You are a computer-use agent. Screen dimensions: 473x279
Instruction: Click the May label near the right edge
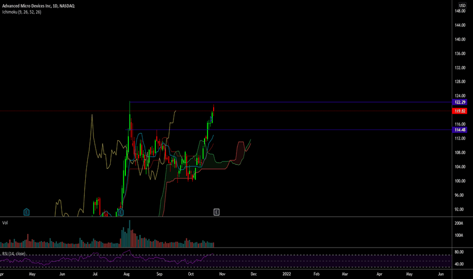[410, 274]
